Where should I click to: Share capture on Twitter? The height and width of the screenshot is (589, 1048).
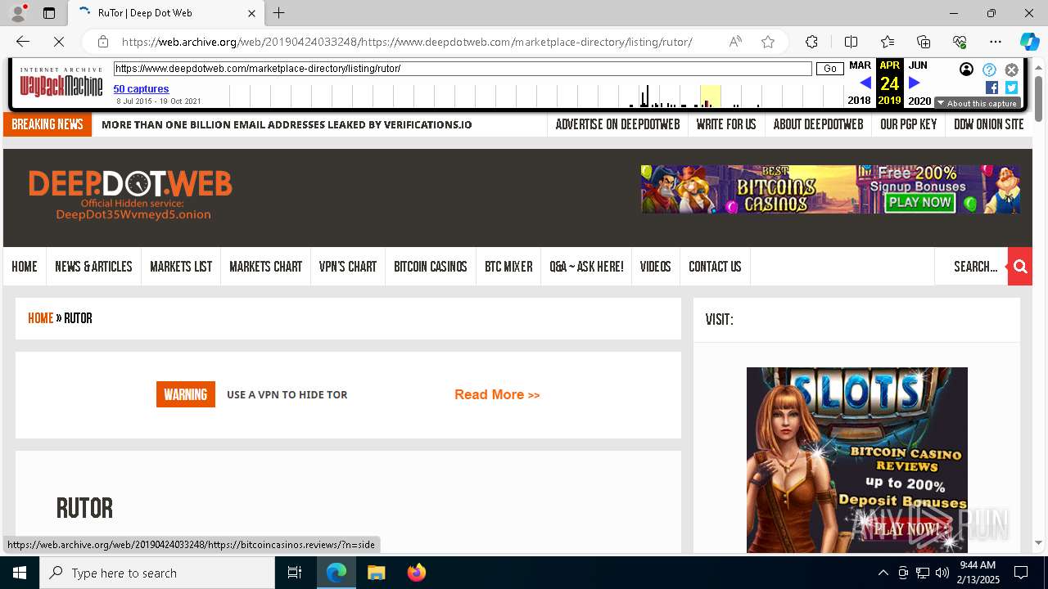pyautogui.click(x=1011, y=88)
